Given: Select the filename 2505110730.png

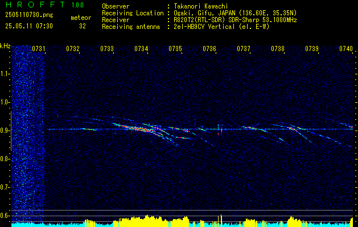Looking at the screenshot, I should point(29,15).
